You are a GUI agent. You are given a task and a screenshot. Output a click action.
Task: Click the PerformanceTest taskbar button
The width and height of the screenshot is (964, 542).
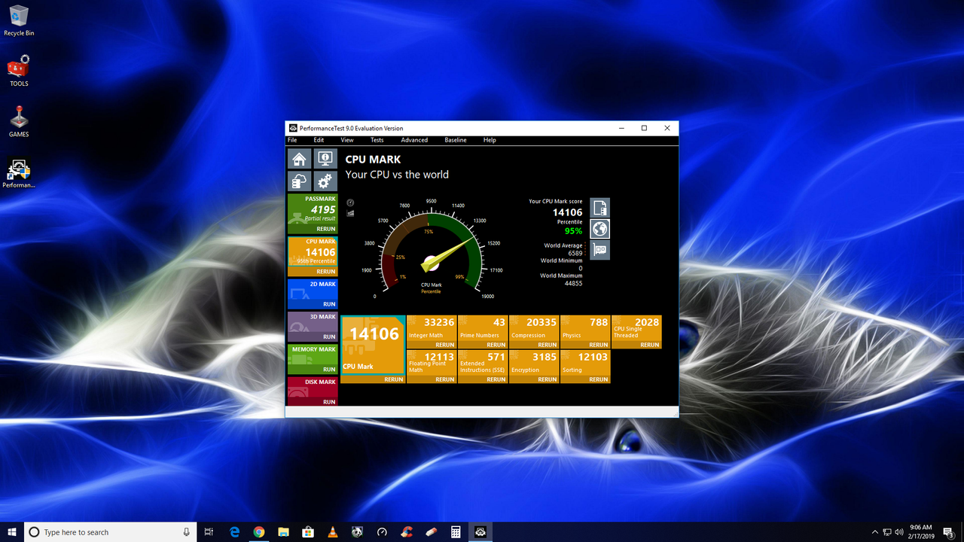point(480,532)
